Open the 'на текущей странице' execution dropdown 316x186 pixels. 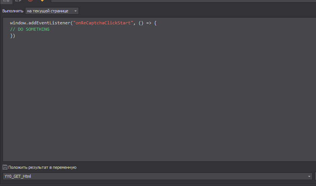coord(52,11)
